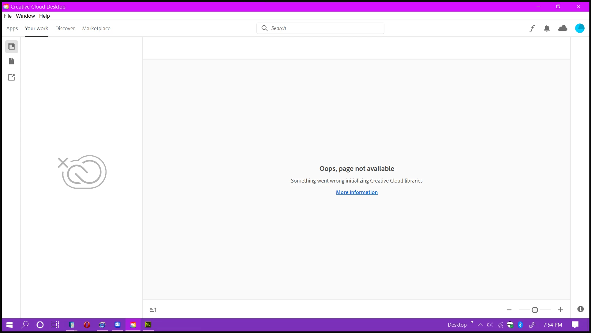
Task: Open the Libraries sidebar panel icon
Action: (x=12, y=47)
